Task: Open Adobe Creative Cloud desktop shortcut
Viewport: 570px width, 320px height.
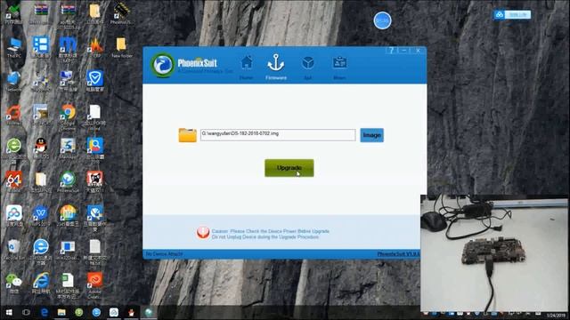Action: click(94, 285)
